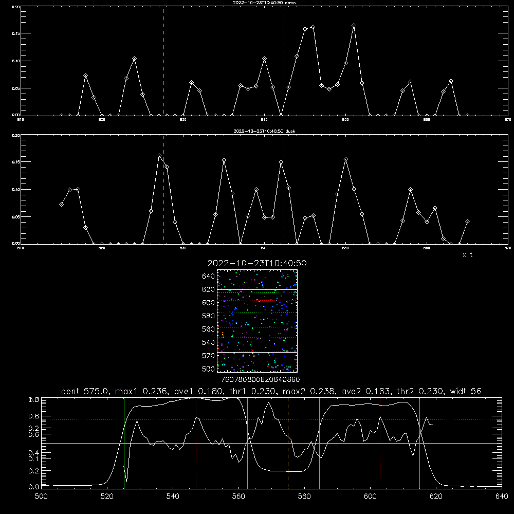Click x-axis label 640 of the bottom plot
The width and height of the screenshot is (514, 514).
pyautogui.click(x=502, y=497)
